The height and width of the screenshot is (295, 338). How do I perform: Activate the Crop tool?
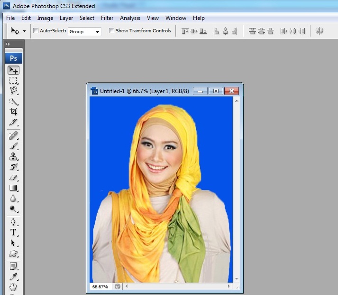pyautogui.click(x=13, y=112)
